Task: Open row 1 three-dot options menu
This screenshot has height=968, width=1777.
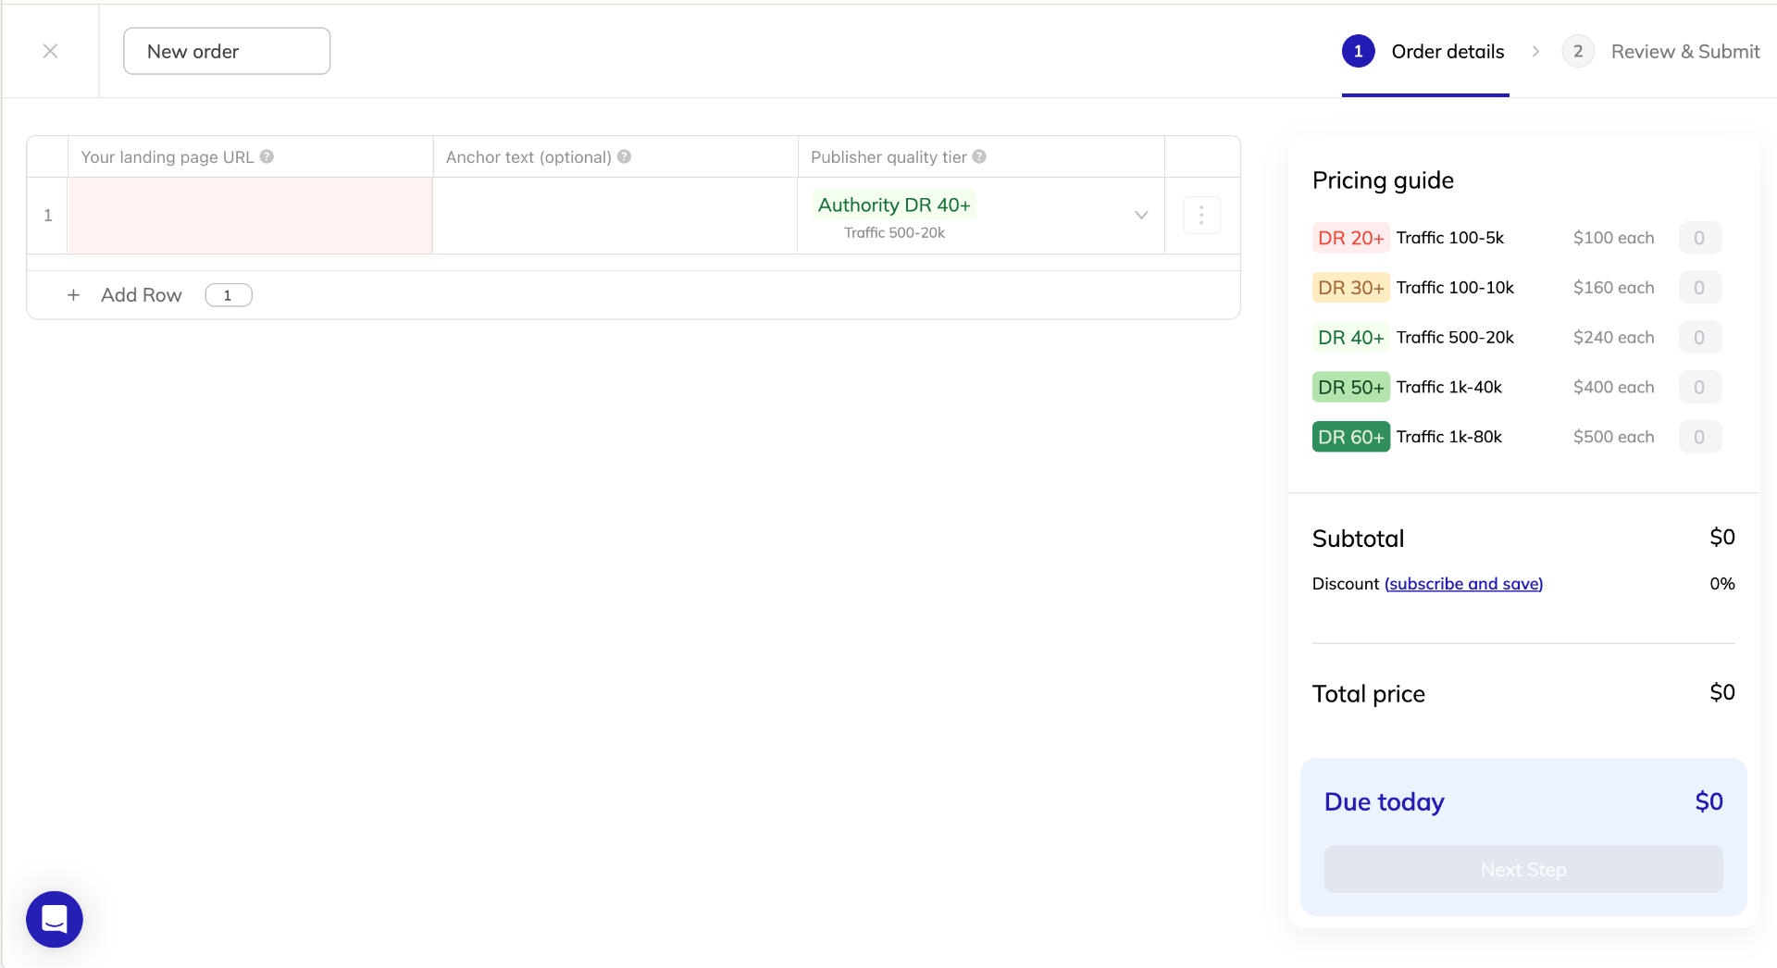Action: coord(1201,216)
